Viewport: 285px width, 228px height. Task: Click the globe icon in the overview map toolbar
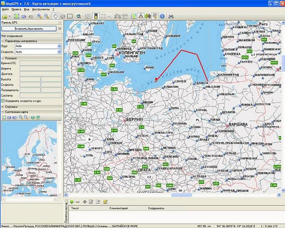tap(32, 117)
